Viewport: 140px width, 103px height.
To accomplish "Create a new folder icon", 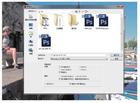I will [x=83, y=11].
